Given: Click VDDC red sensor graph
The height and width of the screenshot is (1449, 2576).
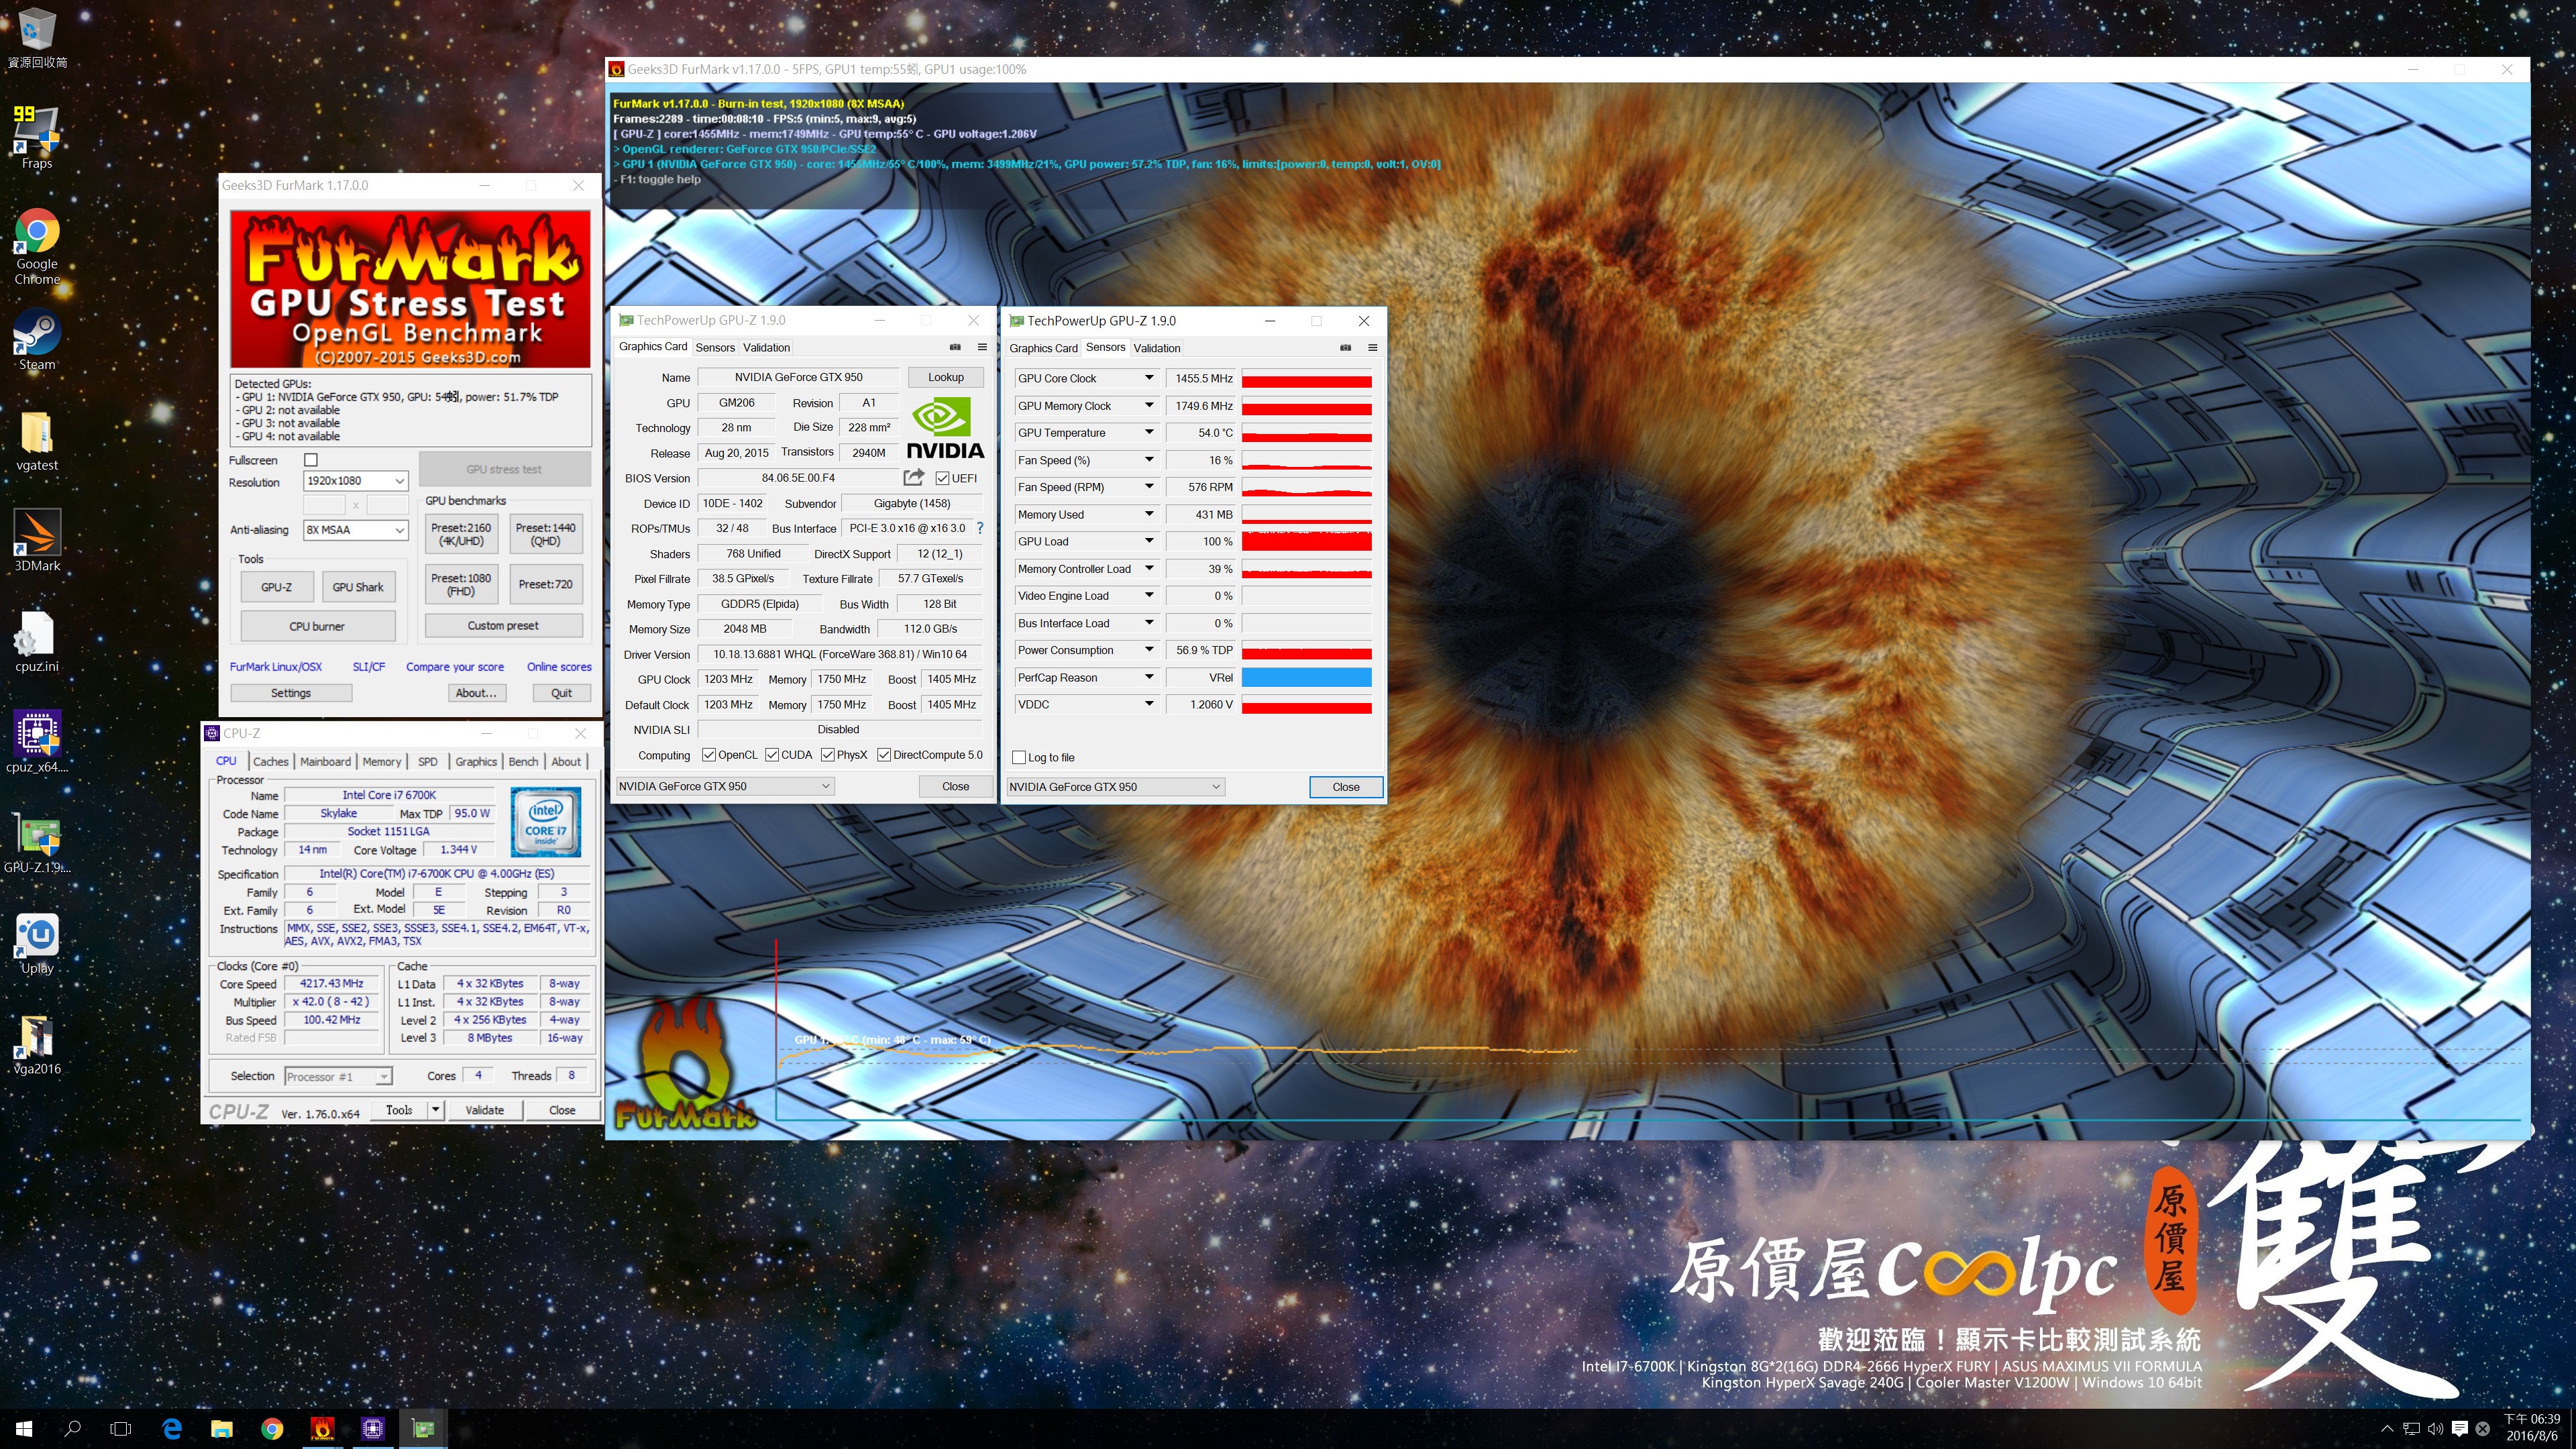Looking at the screenshot, I should click(x=1306, y=705).
